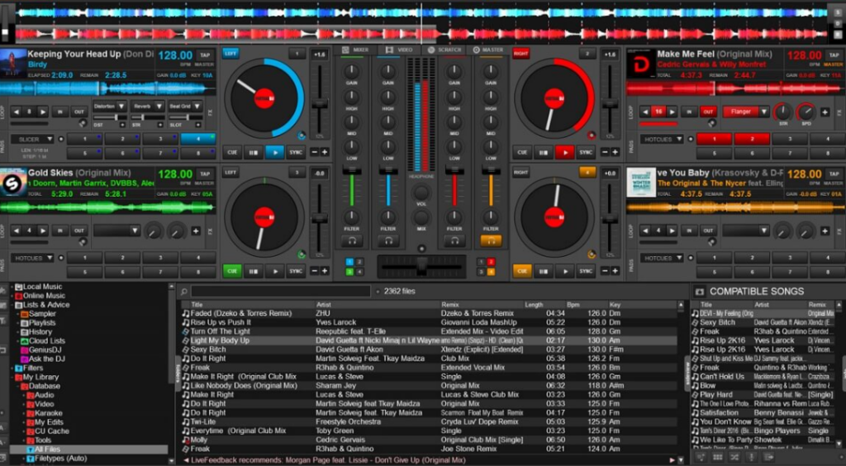
Task: Click LiveFeedback recommendation arrow icon
Action: coord(186,460)
